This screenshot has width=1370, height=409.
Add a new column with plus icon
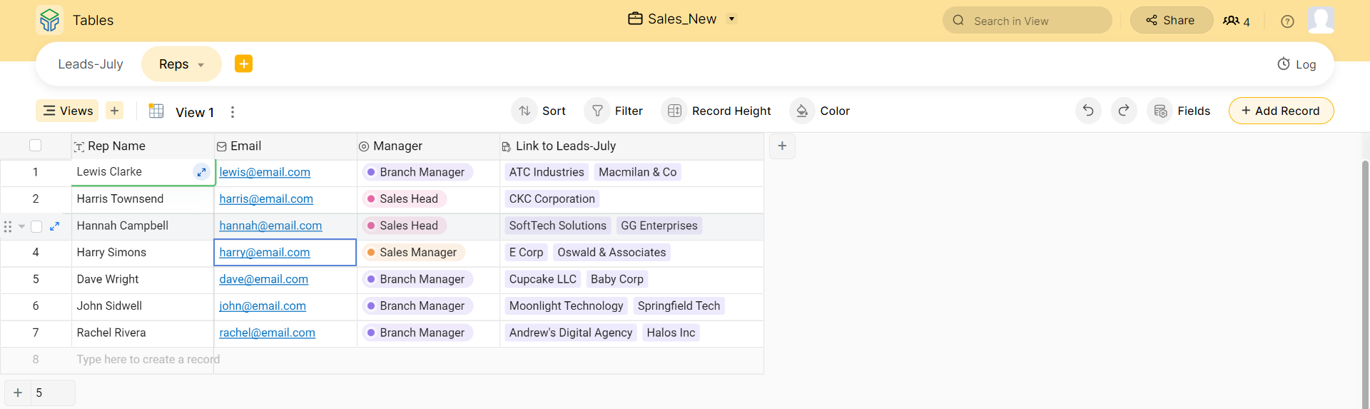click(782, 146)
